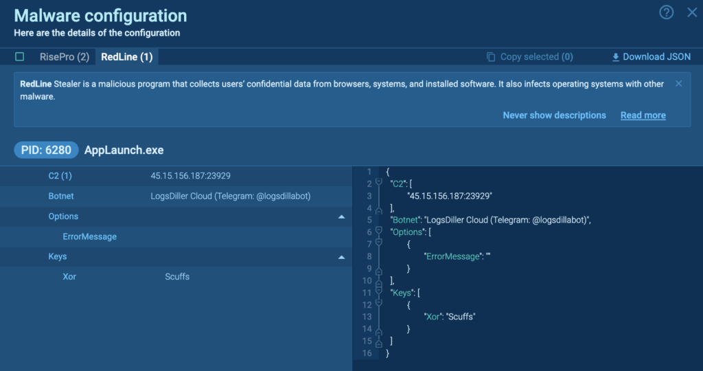Open the Read more link
This screenshot has height=371, width=703.
[643, 115]
